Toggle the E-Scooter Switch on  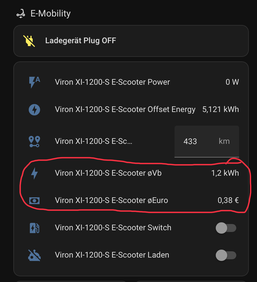(226, 228)
